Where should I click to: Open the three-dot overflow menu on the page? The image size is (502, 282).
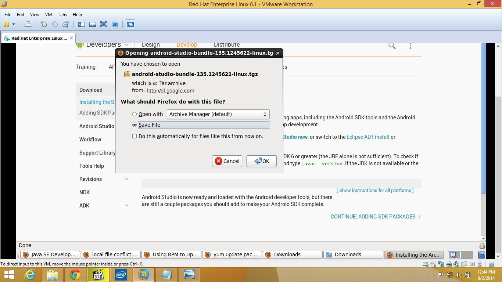coord(410,46)
